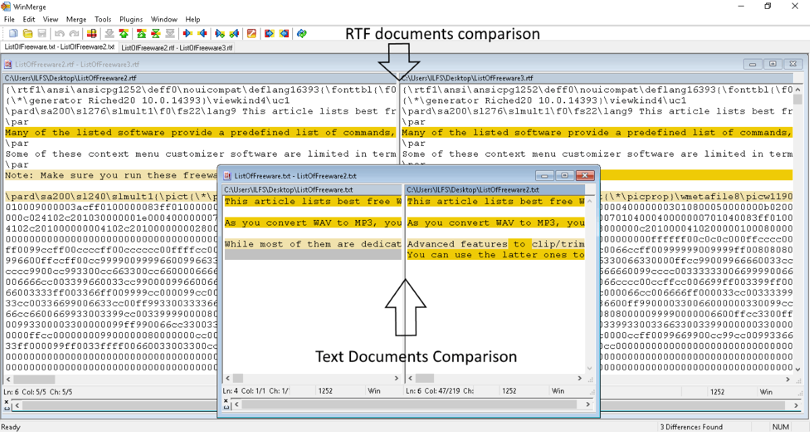810x432 pixels.
Task: Click the RTF window vertical scrollbar thumb
Action: tap(798, 99)
